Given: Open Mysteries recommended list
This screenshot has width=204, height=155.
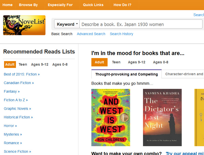Looking at the screenshot, I should tap(13, 134).
